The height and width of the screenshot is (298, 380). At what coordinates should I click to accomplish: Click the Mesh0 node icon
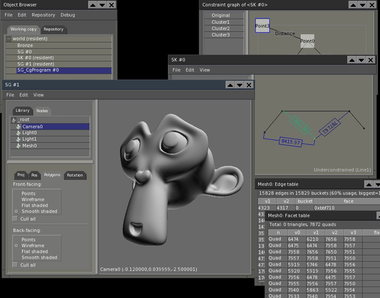pyautogui.click(x=18, y=146)
